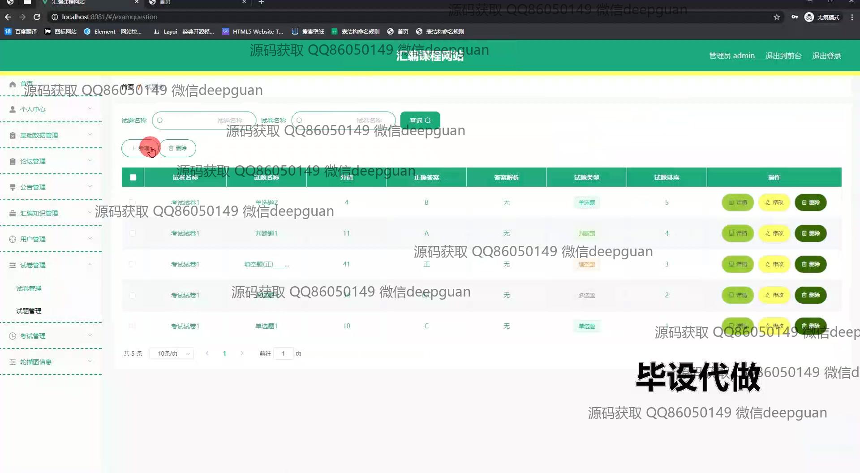Click the 论坛管理 sidebar icon

[13, 161]
